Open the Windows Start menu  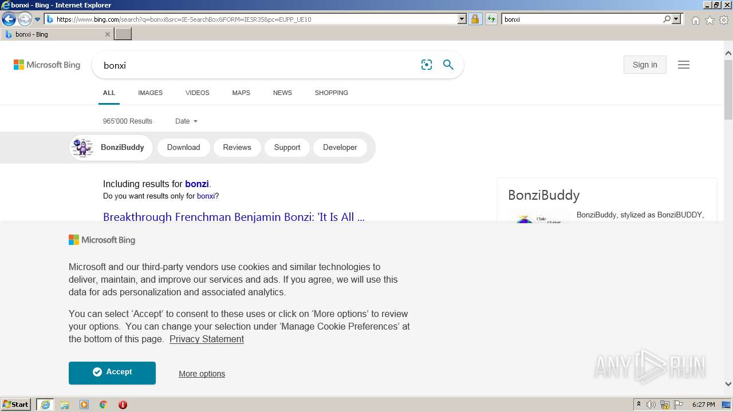point(16,405)
